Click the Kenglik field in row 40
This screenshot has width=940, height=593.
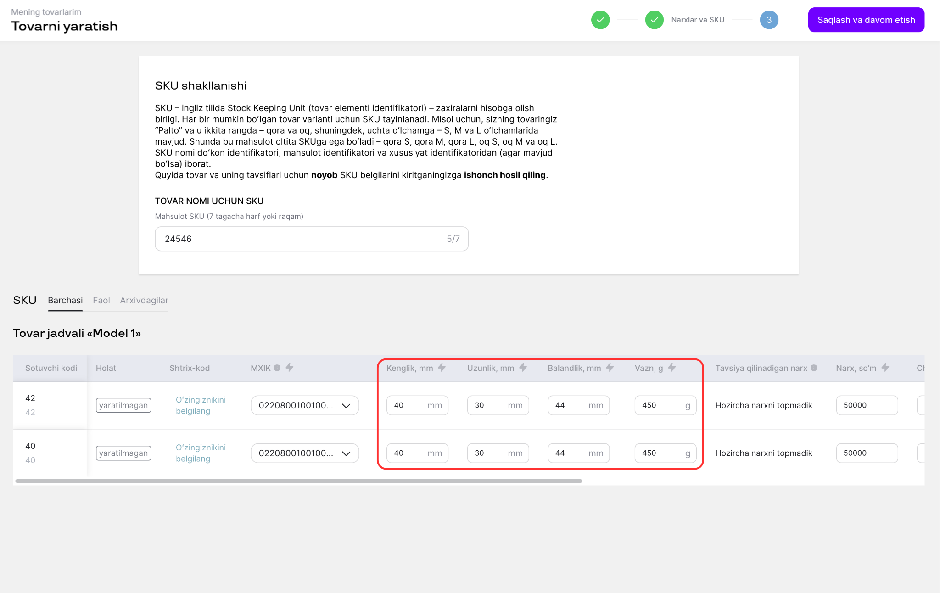coord(417,453)
